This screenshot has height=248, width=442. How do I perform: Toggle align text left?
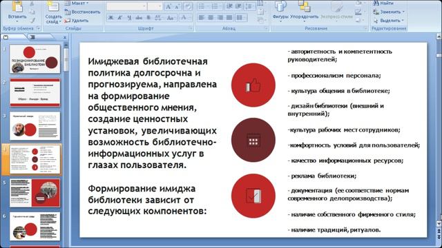tap(201, 18)
